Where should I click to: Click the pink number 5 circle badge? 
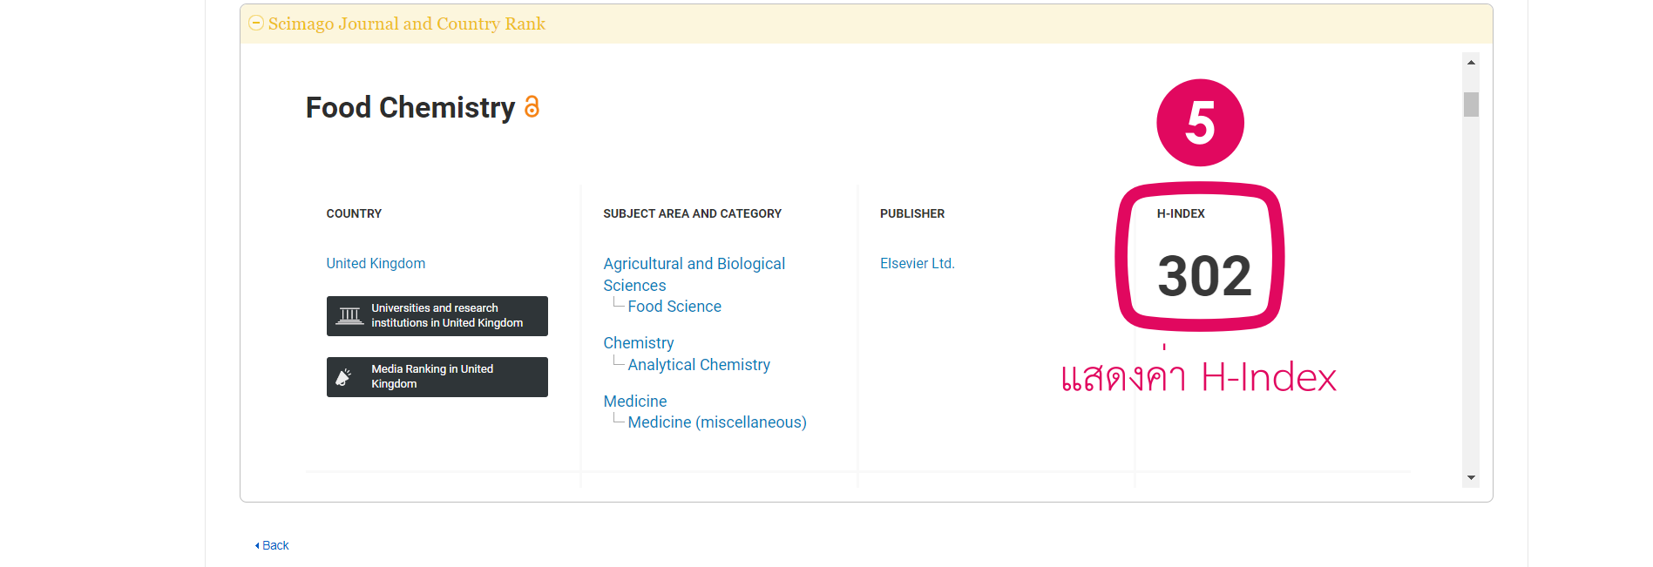(x=1200, y=123)
